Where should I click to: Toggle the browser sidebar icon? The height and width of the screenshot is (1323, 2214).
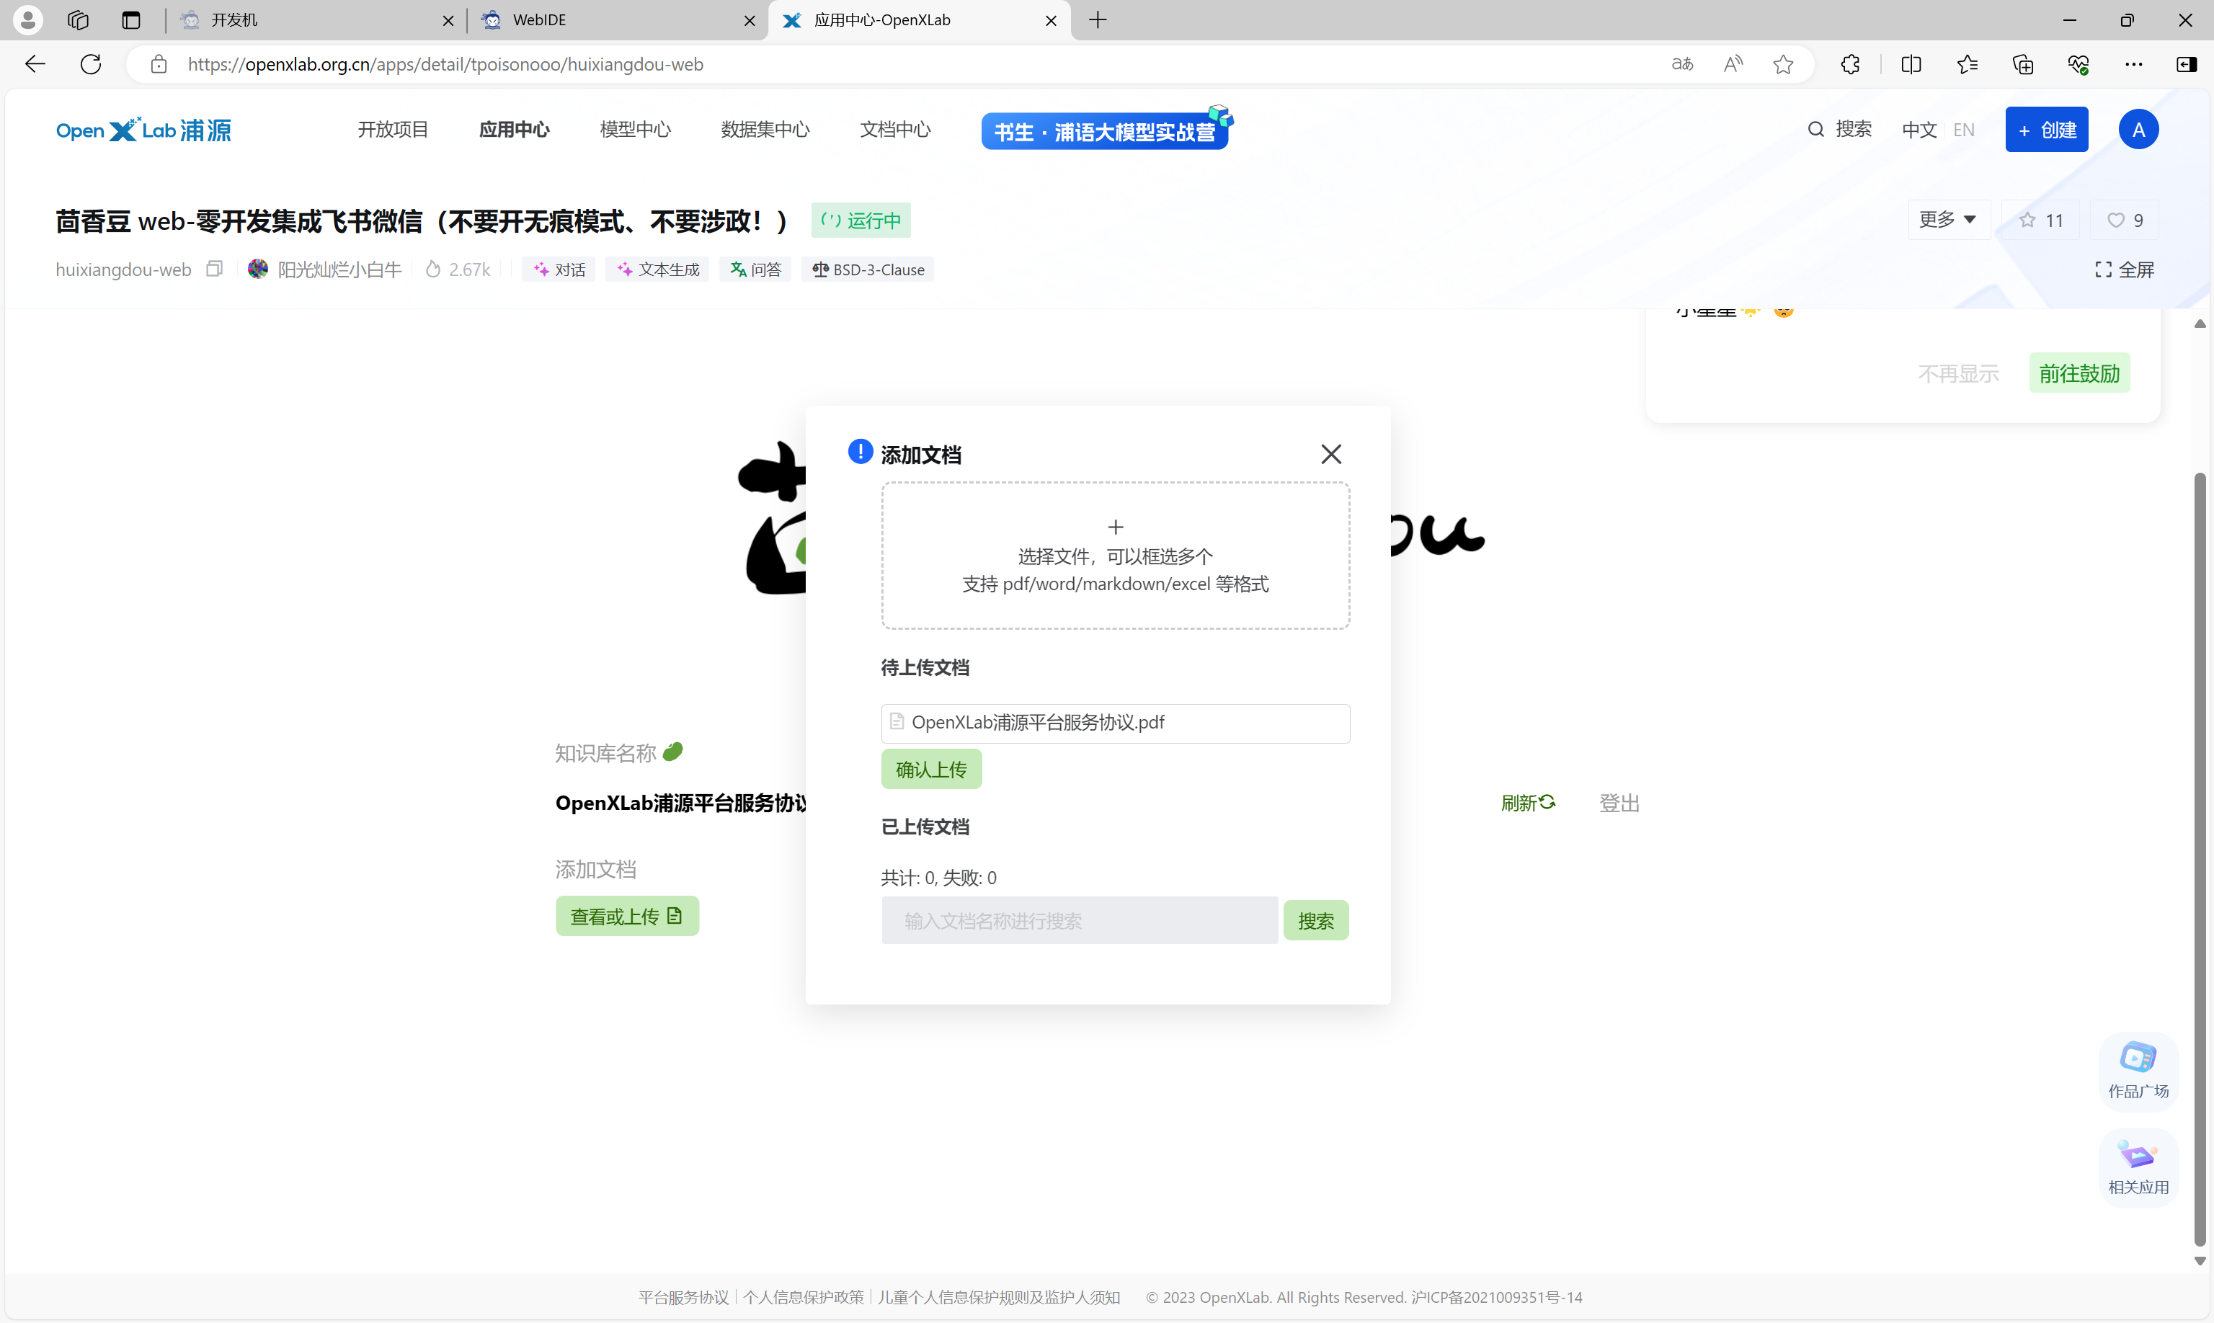pyautogui.click(x=2187, y=64)
